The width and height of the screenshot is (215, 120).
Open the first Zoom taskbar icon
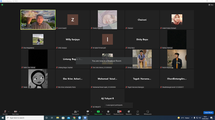click(80, 118)
